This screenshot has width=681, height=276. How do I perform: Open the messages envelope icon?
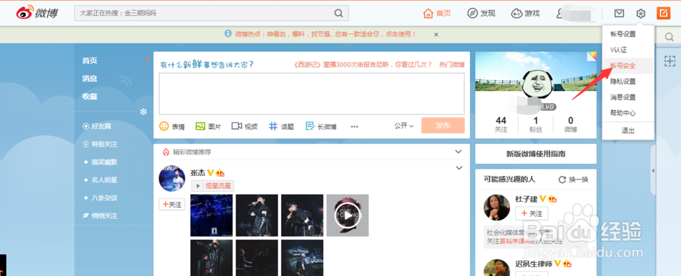[x=619, y=14]
